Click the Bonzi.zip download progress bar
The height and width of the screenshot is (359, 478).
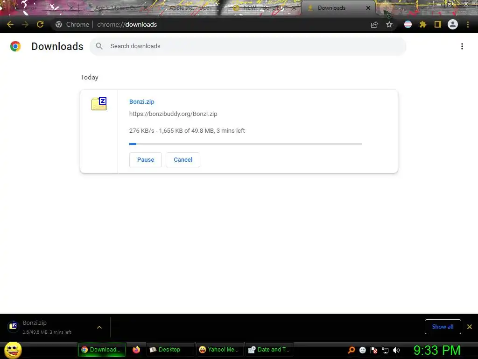246,144
